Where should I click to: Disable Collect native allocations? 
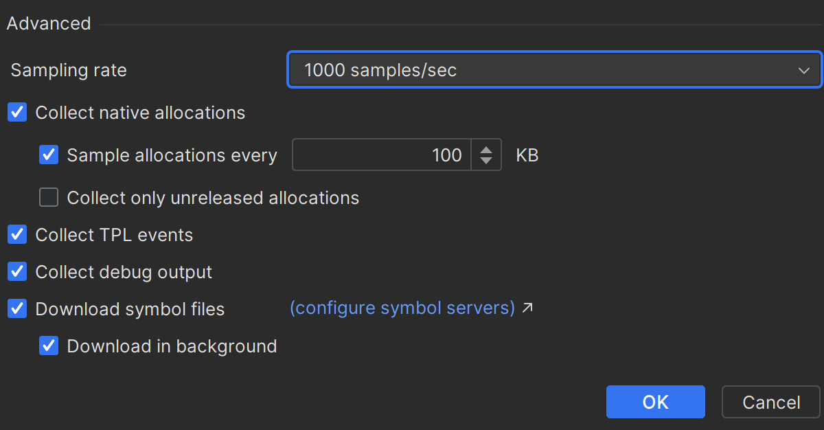coord(17,113)
